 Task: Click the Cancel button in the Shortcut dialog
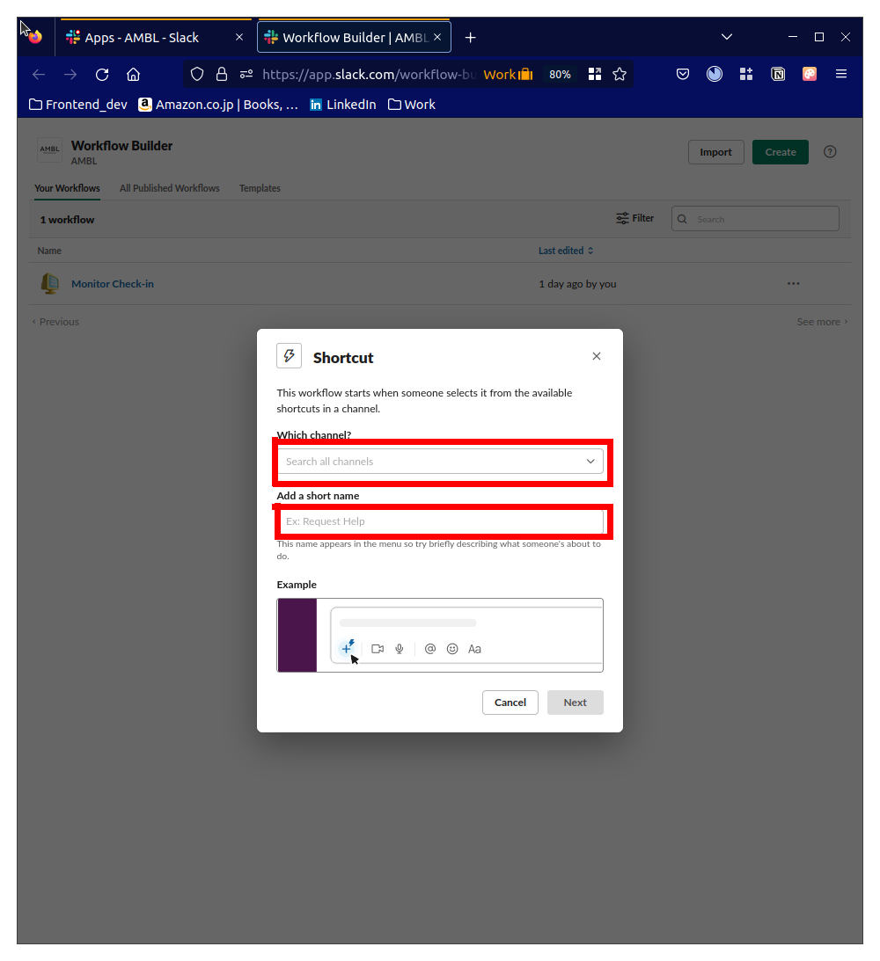point(510,703)
